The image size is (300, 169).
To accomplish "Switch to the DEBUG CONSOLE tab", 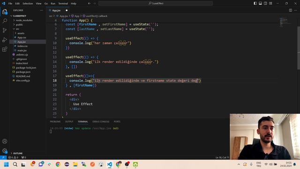I will 101,122.
